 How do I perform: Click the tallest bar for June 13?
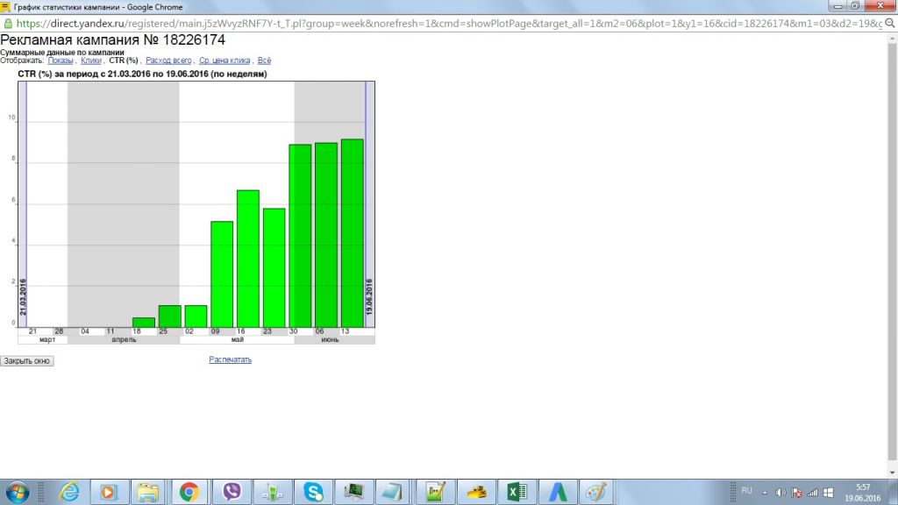[353, 232]
